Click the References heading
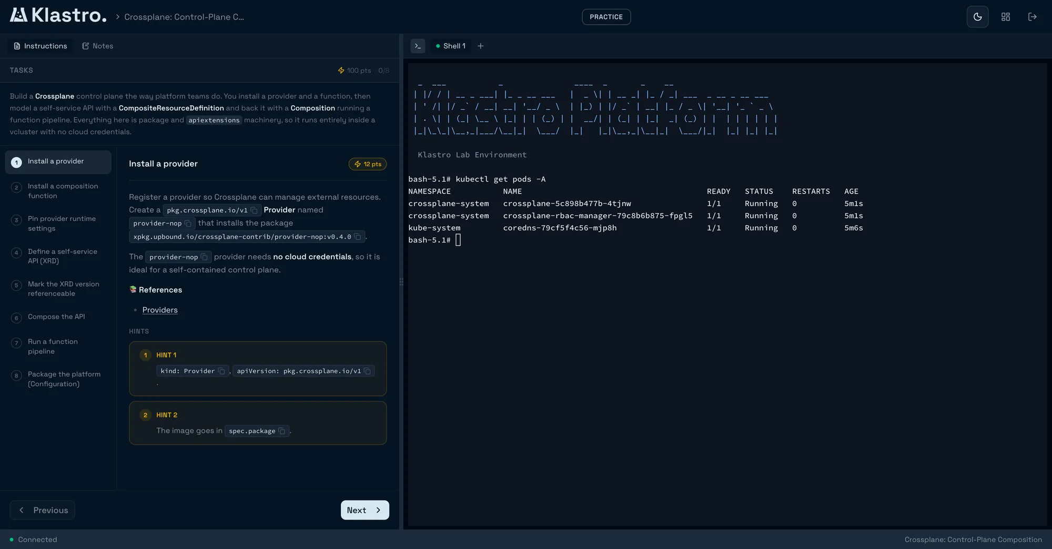This screenshot has width=1052, height=549. coord(156,290)
